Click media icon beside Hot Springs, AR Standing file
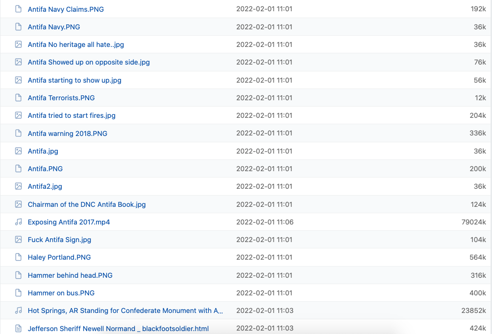This screenshot has width=492, height=334. pyautogui.click(x=19, y=311)
